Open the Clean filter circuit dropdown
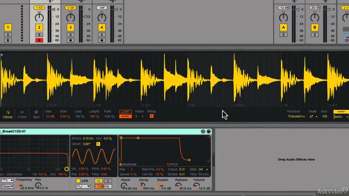The image size is (349, 196). [7, 186]
